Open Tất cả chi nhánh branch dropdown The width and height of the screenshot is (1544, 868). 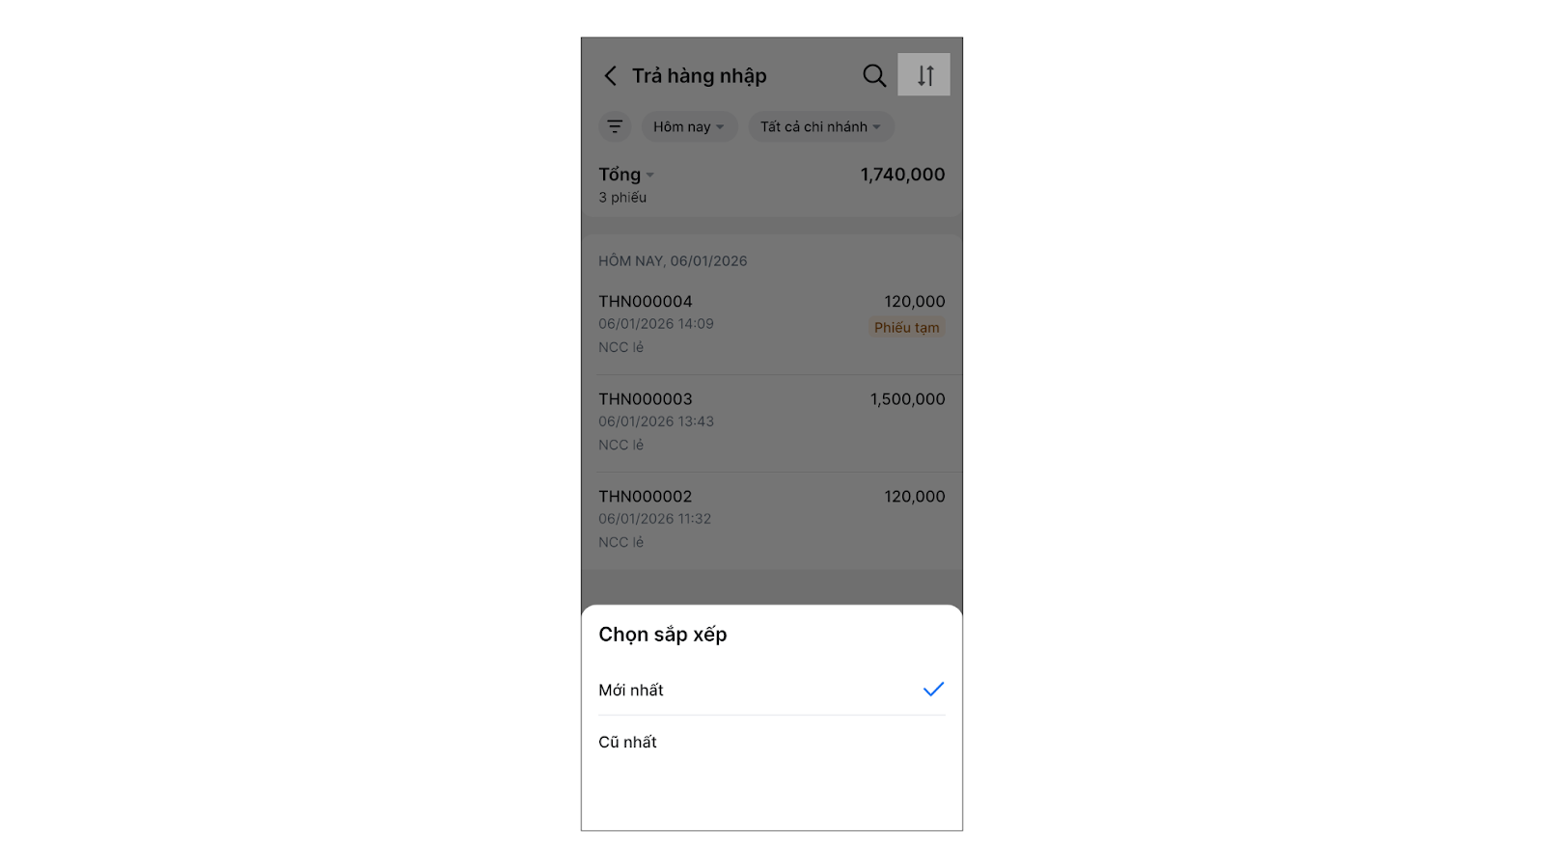(820, 126)
